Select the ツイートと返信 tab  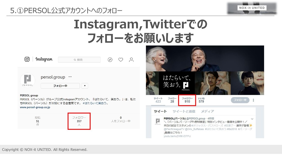(184, 111)
